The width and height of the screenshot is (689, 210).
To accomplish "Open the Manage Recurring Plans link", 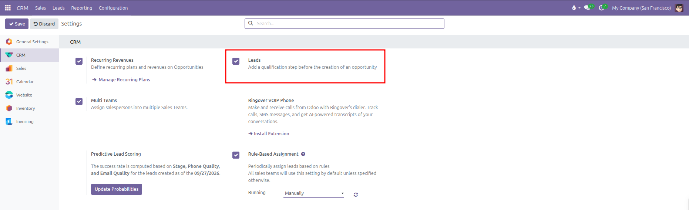I will click(x=121, y=79).
